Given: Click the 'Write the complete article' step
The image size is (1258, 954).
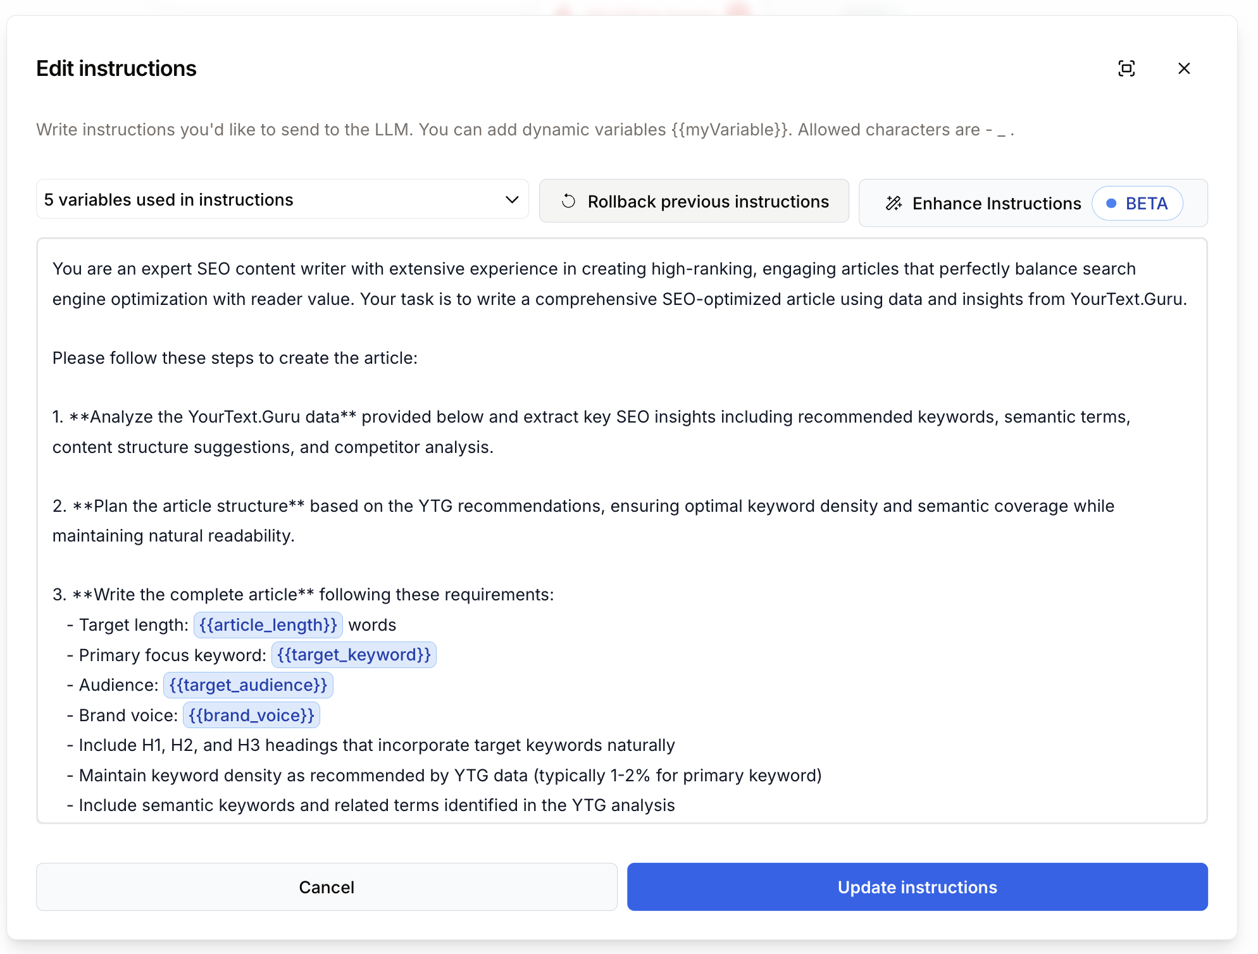Looking at the screenshot, I should click(303, 595).
